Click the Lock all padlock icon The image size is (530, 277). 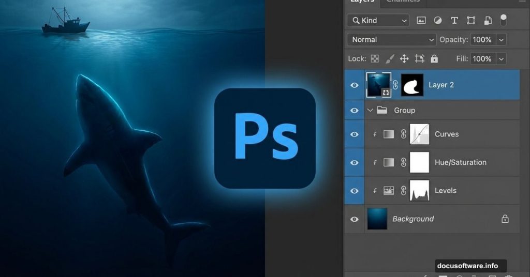pos(434,59)
